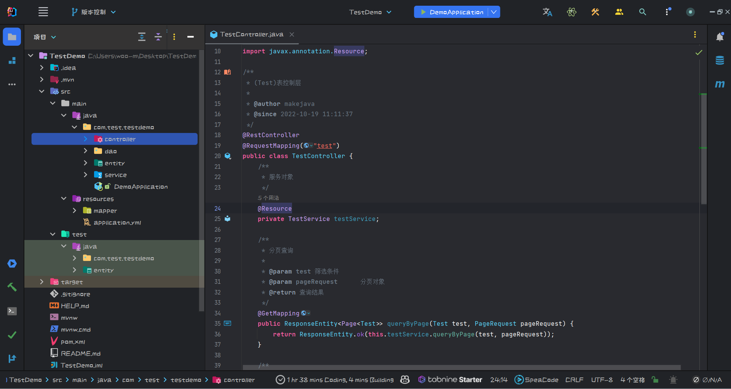The height and width of the screenshot is (389, 731).
Task: Open the version control dropdown
Action: click(94, 12)
